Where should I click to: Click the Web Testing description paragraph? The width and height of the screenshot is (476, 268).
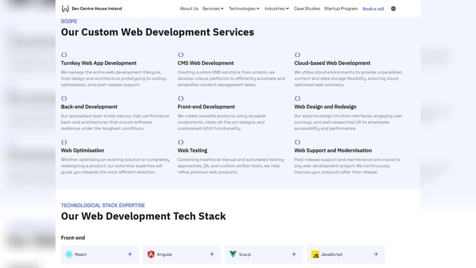coord(231,166)
